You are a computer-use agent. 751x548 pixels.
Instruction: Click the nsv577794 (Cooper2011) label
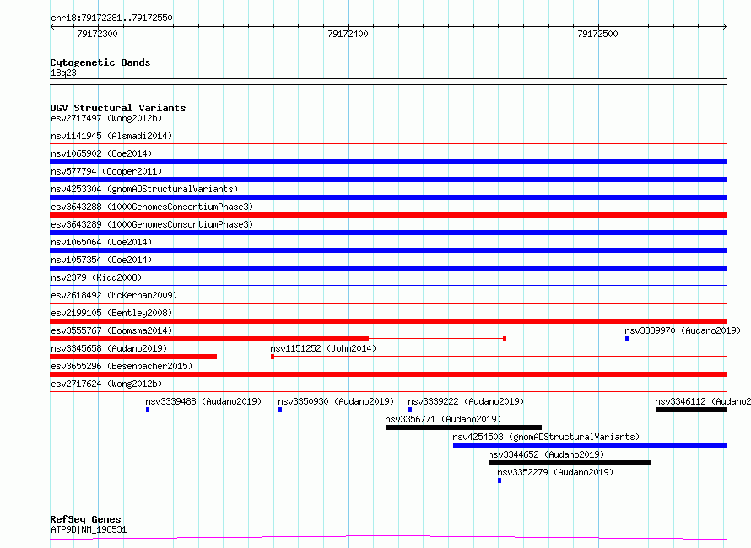tap(106, 171)
